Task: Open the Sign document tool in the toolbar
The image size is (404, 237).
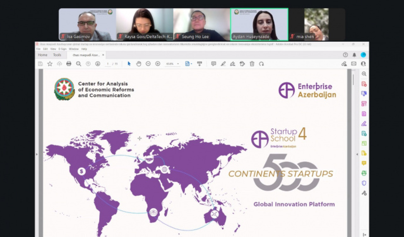Action: (x=233, y=64)
